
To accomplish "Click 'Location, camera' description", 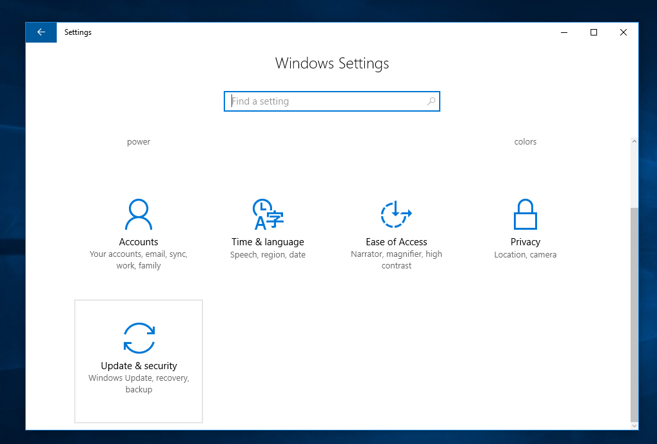I will click(x=525, y=254).
